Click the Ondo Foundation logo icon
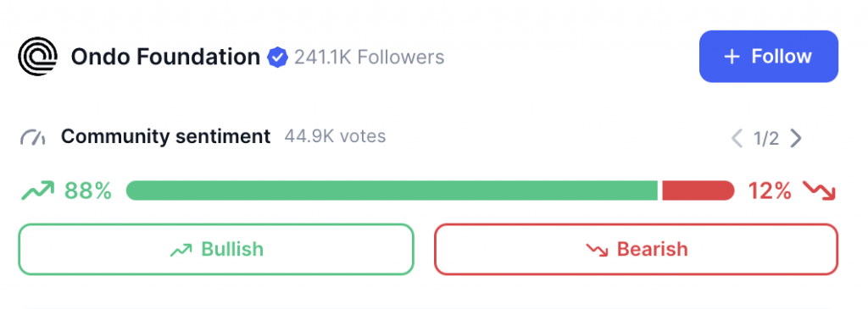 click(37, 57)
